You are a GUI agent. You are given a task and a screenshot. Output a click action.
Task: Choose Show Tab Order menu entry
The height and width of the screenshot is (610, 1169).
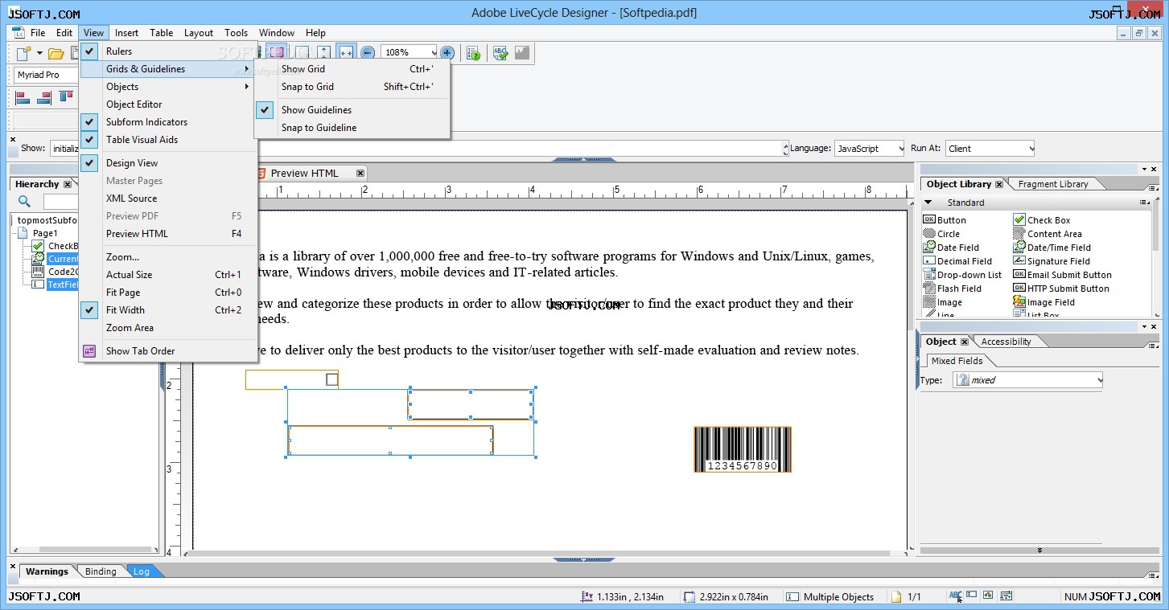(168, 351)
